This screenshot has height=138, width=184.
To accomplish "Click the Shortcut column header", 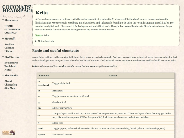I will [x=44, y=76].
